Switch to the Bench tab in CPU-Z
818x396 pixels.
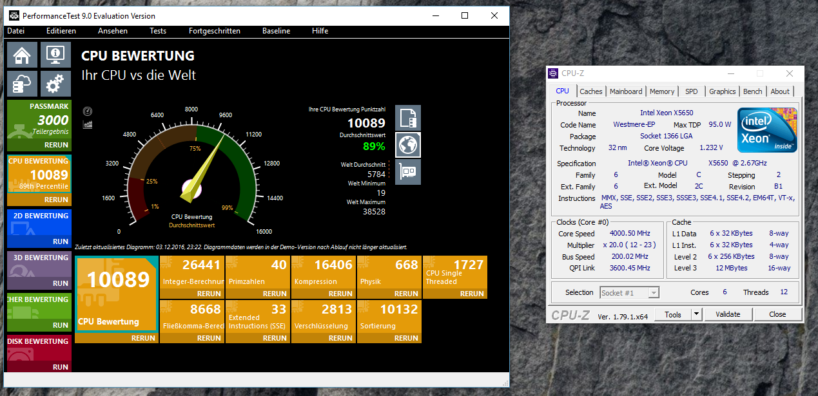753,91
